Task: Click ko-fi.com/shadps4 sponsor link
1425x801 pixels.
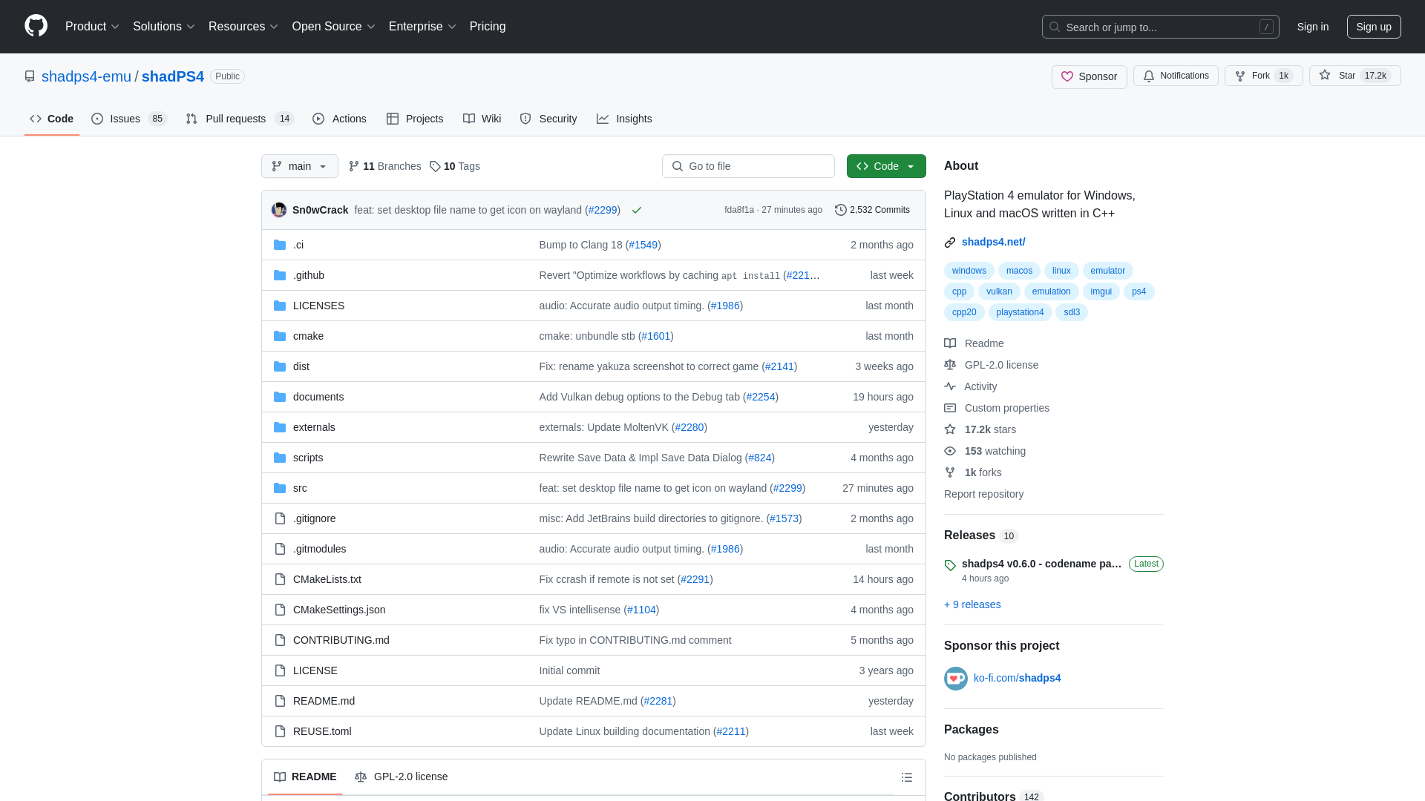Action: [1016, 678]
